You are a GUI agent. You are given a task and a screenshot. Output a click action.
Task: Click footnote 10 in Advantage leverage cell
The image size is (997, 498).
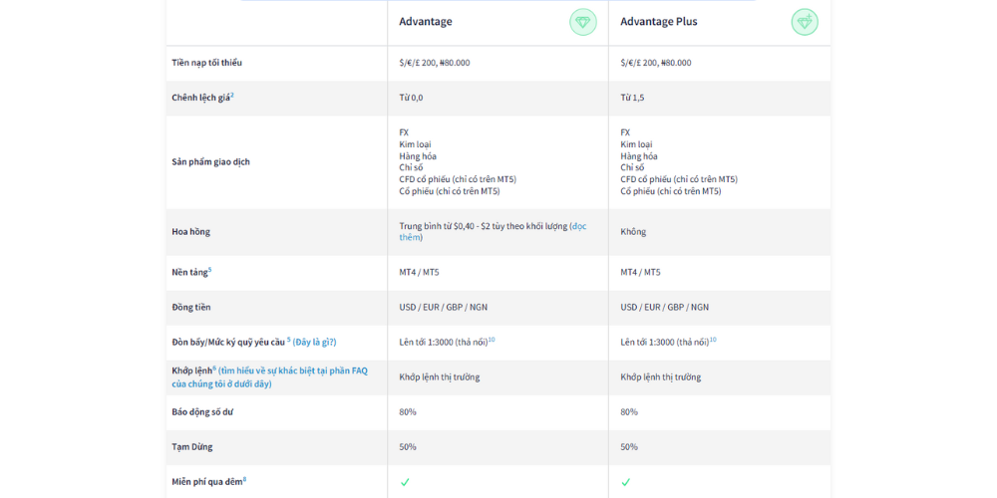[492, 340]
